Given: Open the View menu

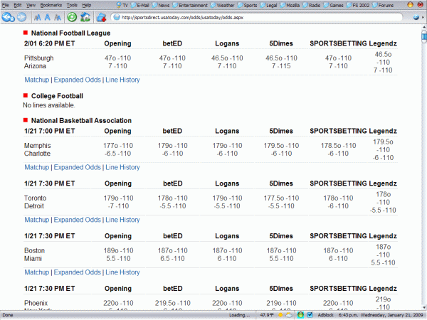Looking at the screenshot, I should pyautogui.click(x=31, y=5).
